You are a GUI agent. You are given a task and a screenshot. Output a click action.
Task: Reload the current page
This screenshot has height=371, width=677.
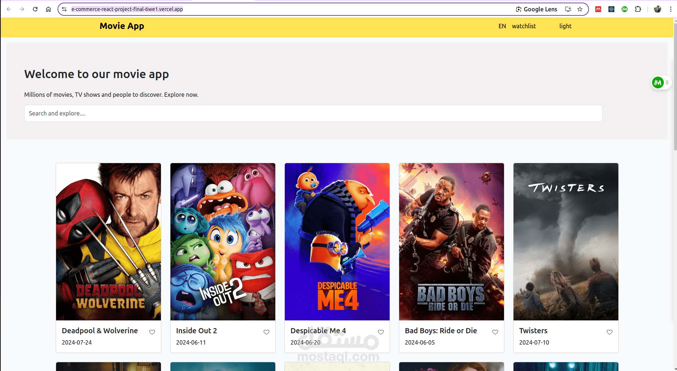click(x=35, y=9)
